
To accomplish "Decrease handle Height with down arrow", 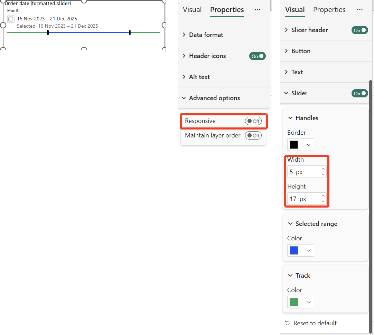I will (x=323, y=201).
